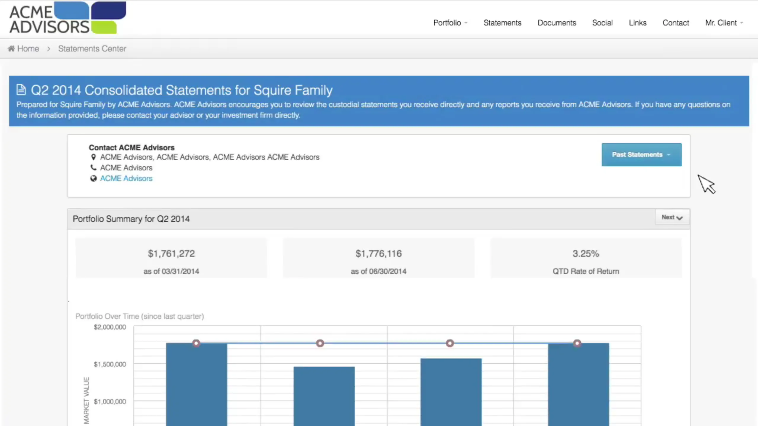
Task: Click the ACME Advisors logo
Action: pos(68,18)
